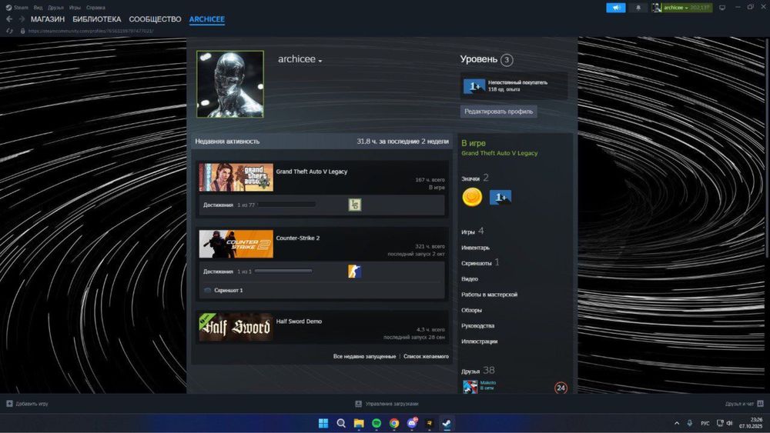Open the Makoto friend profile name
770x433 pixels.
(488, 382)
